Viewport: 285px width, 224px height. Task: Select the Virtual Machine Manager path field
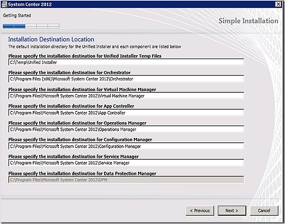tap(126, 96)
